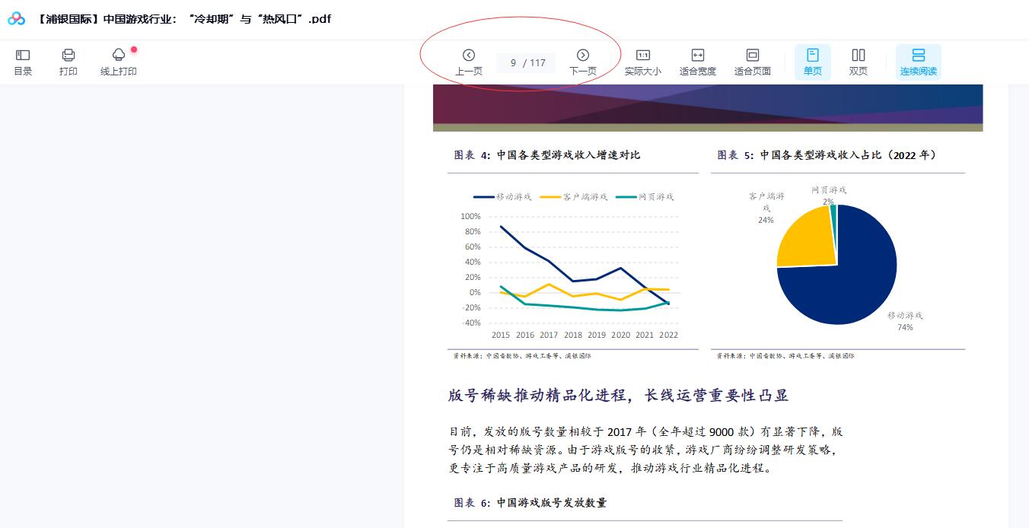Click the notification dot on 线上打印
The width and height of the screenshot is (1029, 528).
(x=134, y=49)
